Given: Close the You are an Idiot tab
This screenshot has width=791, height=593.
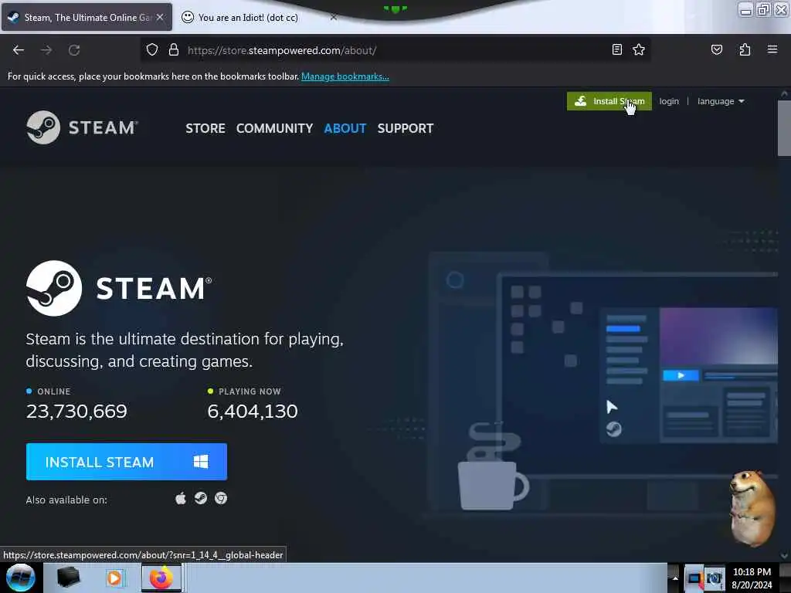Looking at the screenshot, I should point(334,17).
